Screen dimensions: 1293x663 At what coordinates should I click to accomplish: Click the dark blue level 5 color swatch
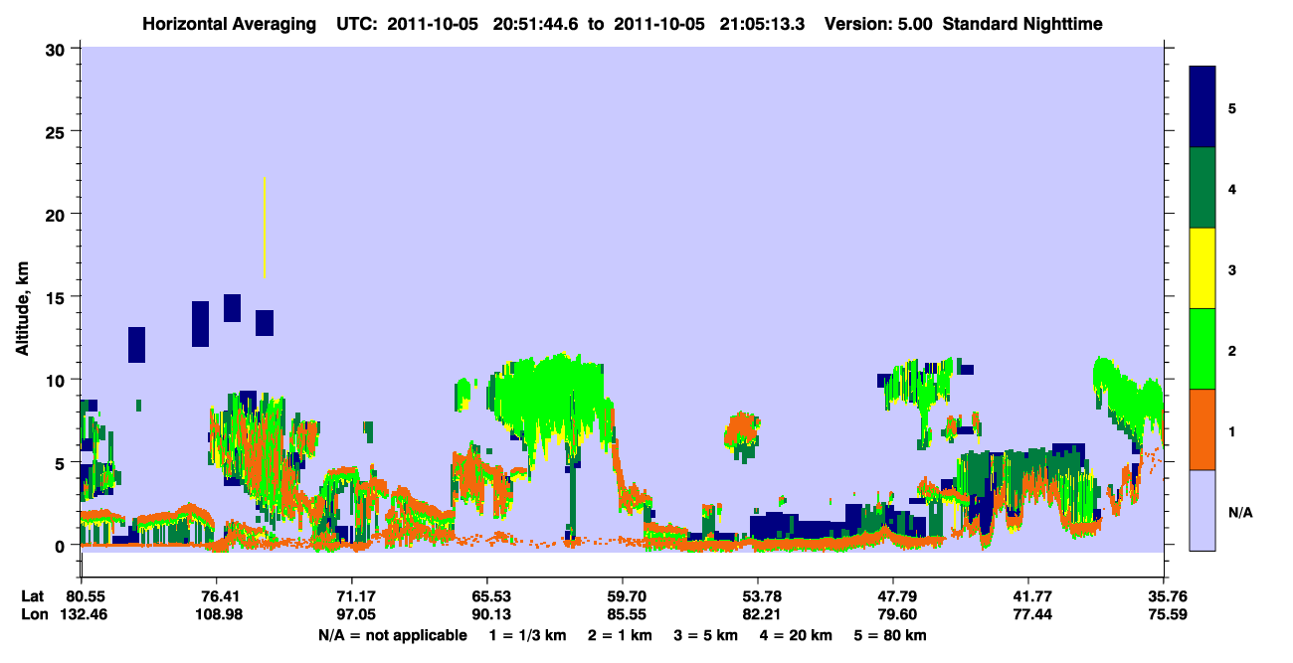coord(1202,107)
